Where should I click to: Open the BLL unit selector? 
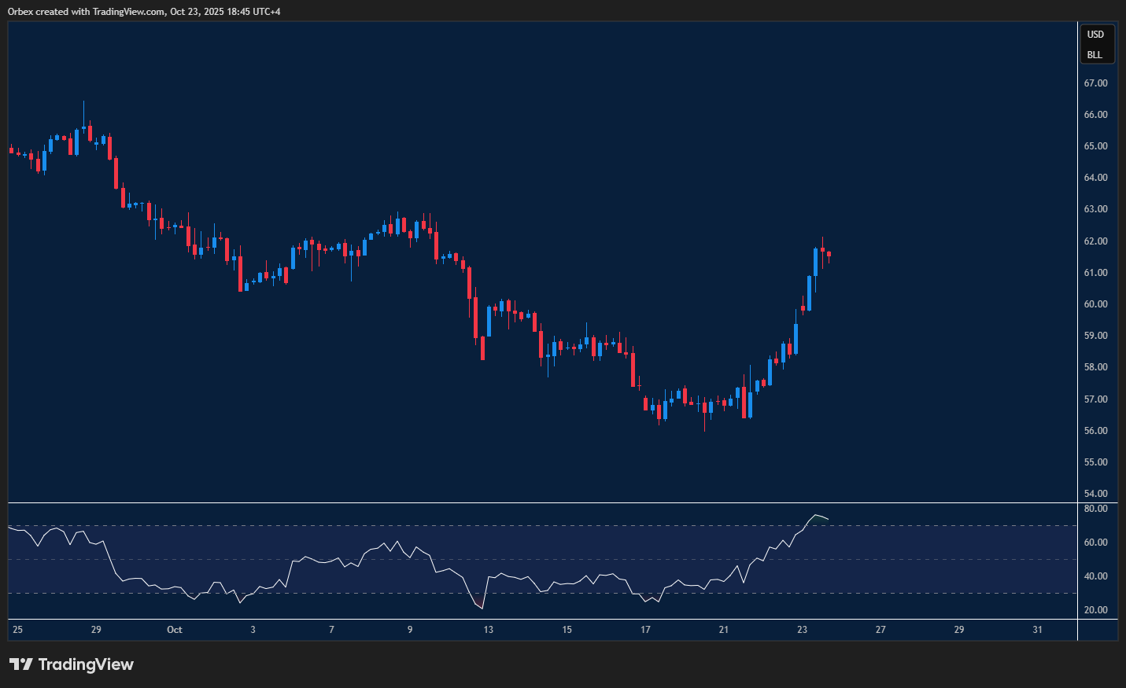(x=1095, y=55)
